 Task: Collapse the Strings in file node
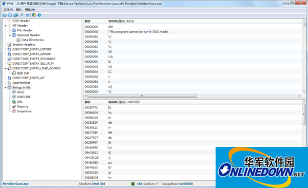pyautogui.click(x=5, y=87)
